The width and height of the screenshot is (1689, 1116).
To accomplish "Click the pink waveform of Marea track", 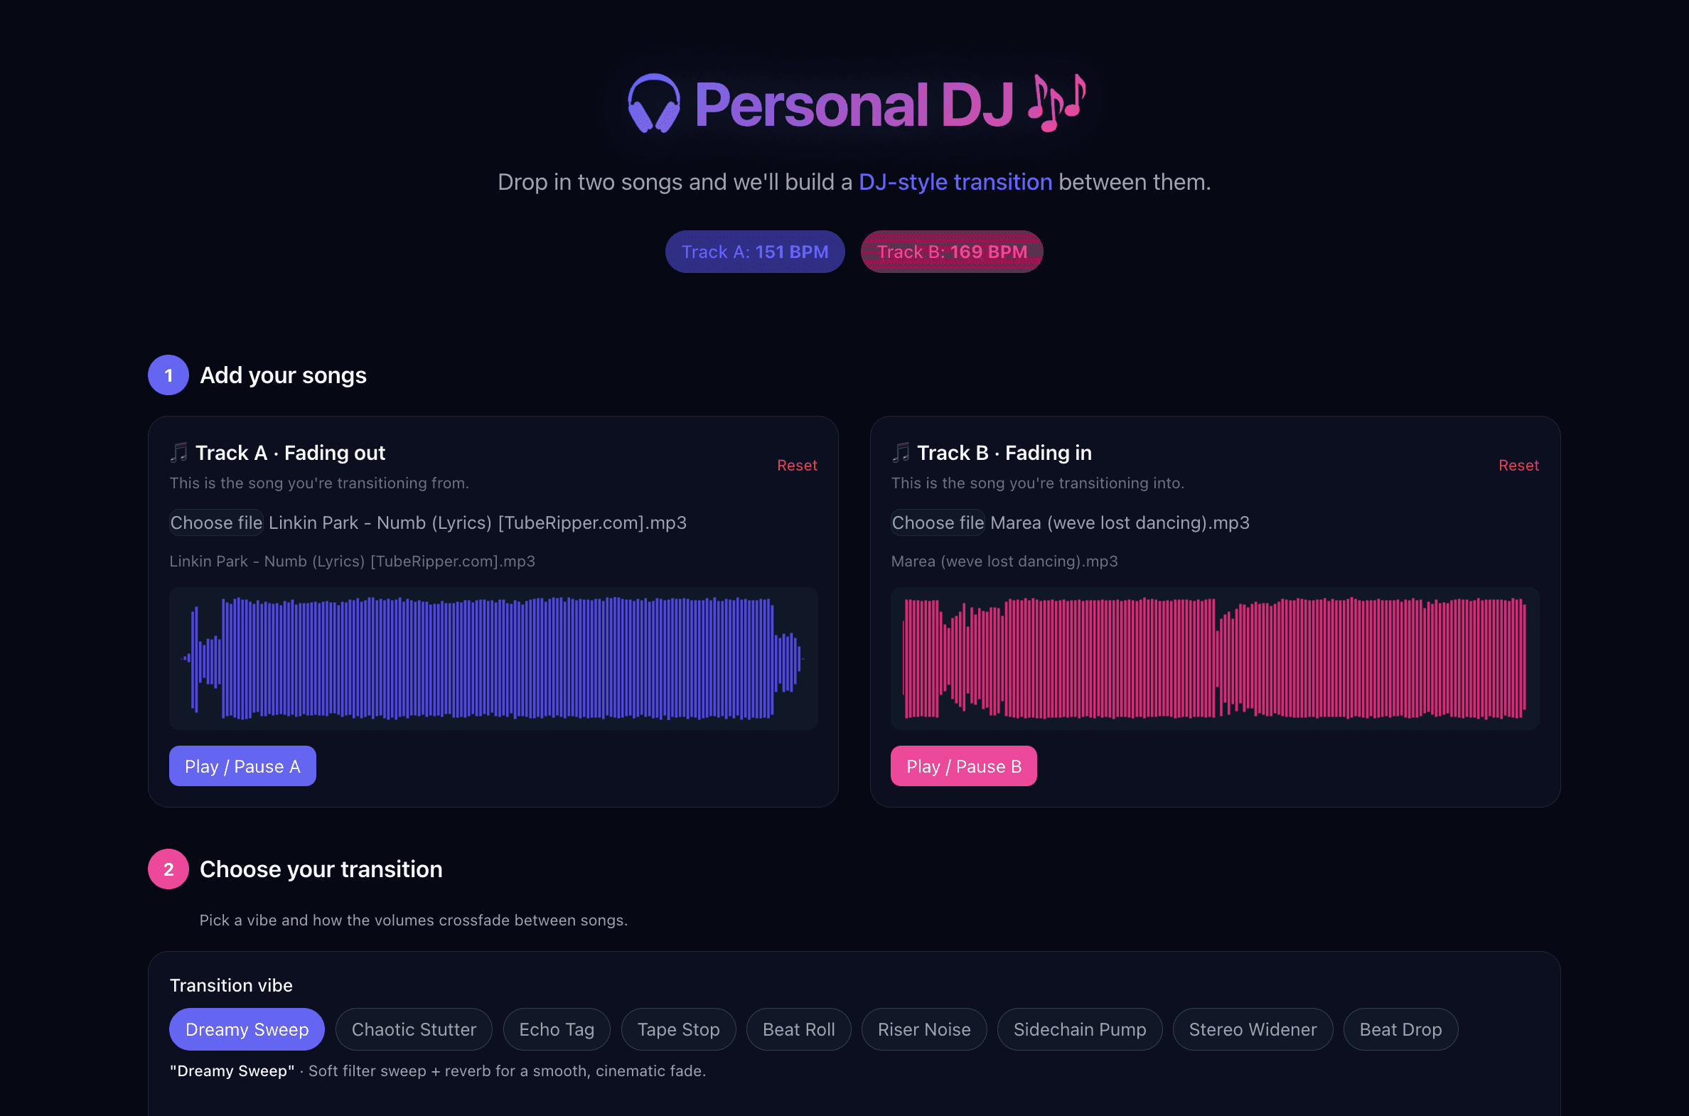I will (x=1214, y=658).
